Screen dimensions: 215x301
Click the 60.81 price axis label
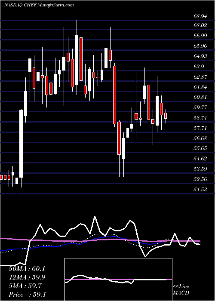click(200, 97)
